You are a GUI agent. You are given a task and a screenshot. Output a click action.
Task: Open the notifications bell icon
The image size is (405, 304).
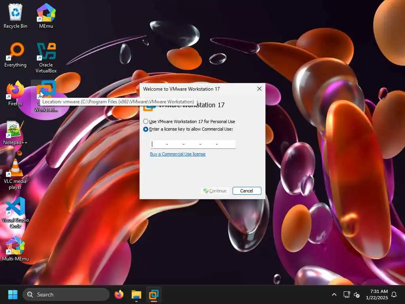pyautogui.click(x=394, y=294)
